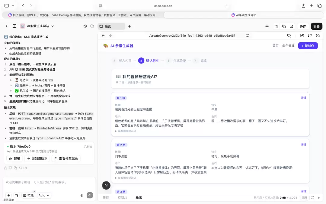
Task: Click 回到该版本 button
Action: click(x=37, y=158)
